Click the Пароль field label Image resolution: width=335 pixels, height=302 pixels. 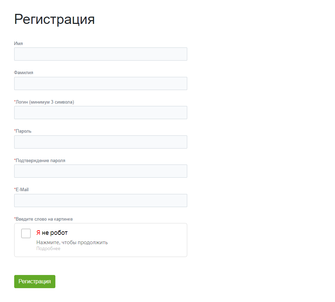[24, 131]
